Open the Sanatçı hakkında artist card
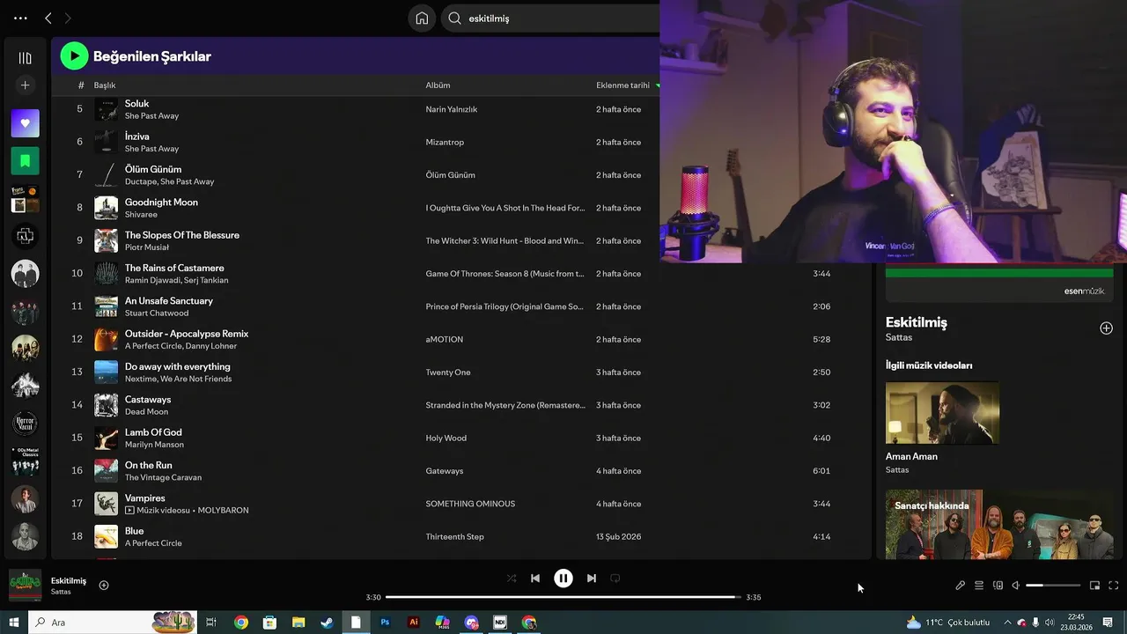Image resolution: width=1127 pixels, height=634 pixels. click(999, 525)
